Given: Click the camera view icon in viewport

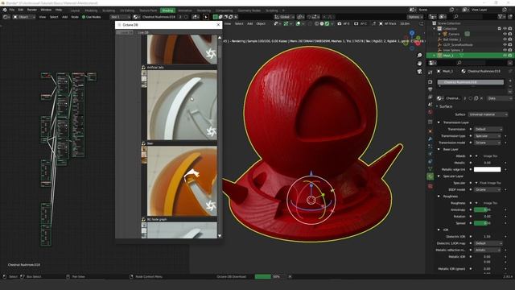Looking at the screenshot, I should (x=419, y=72).
